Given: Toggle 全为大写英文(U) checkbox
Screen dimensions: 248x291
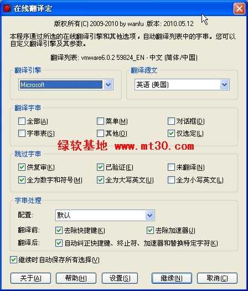Looking at the screenshot, I should click(100, 180).
